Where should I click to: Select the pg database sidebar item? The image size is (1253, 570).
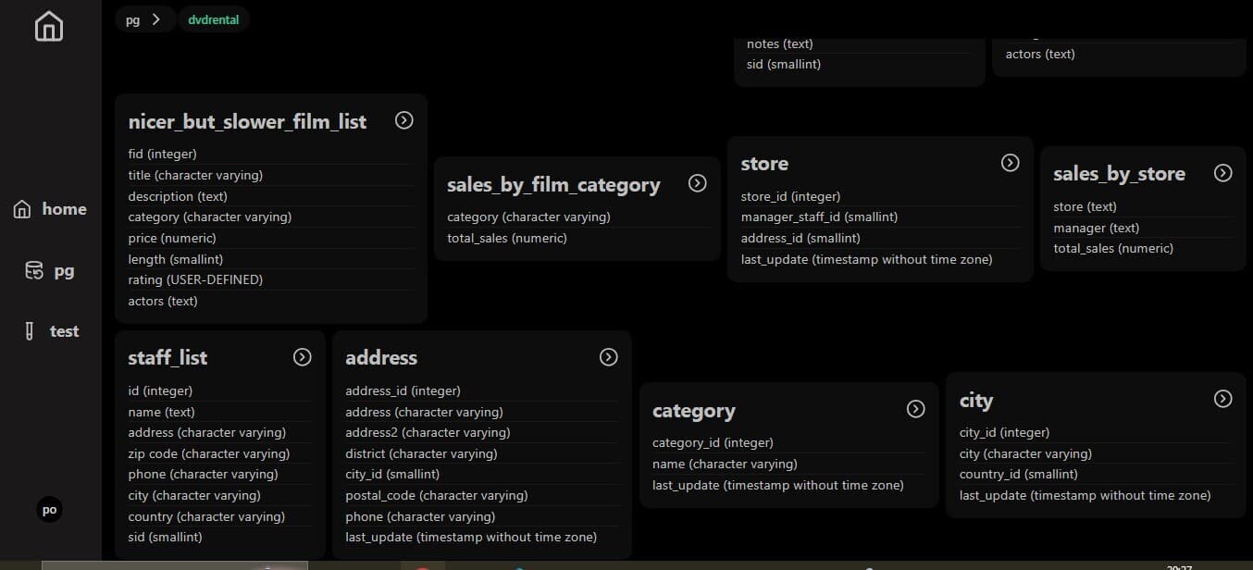tap(50, 271)
